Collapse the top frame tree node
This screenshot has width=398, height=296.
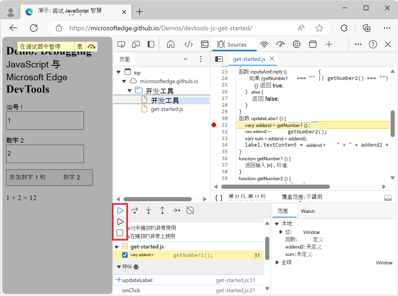point(119,72)
